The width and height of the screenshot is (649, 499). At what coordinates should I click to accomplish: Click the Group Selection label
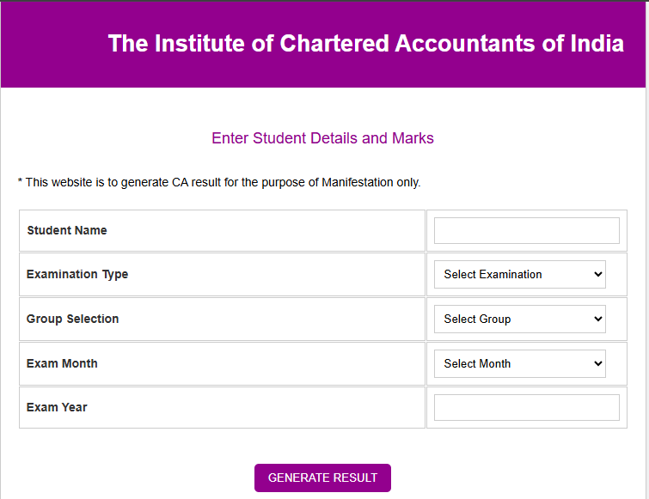(73, 319)
